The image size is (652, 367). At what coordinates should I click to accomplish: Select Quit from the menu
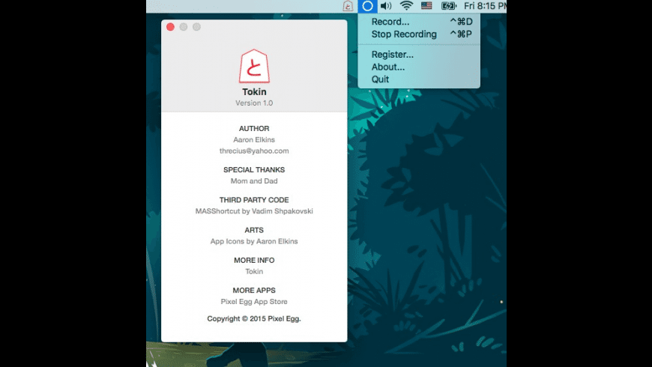coord(419,79)
